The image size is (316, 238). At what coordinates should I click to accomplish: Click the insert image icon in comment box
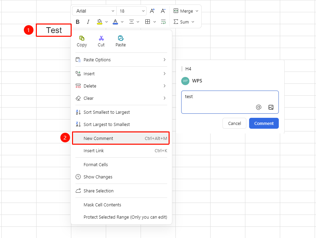point(271,107)
